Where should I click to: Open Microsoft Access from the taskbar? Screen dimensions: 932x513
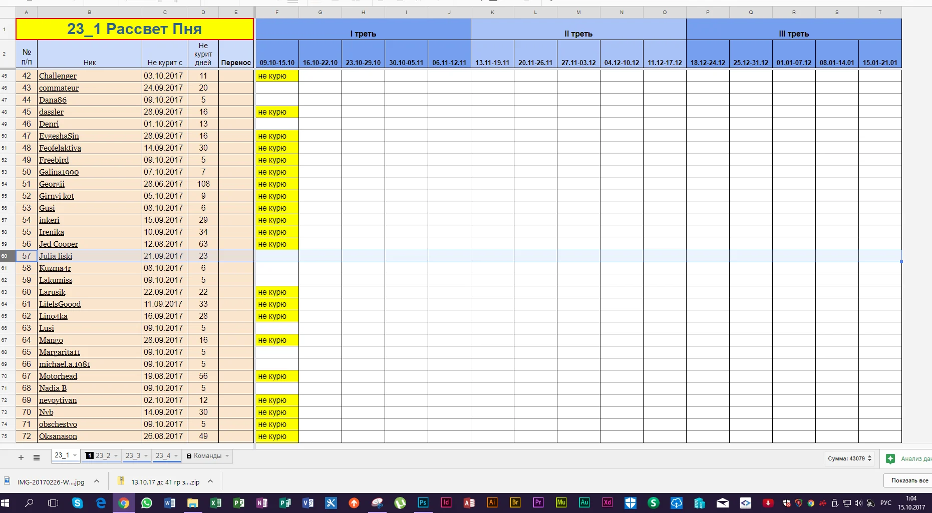click(469, 503)
